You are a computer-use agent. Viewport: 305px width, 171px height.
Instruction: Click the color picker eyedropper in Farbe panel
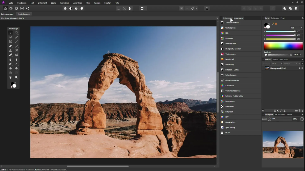coord(273,24)
